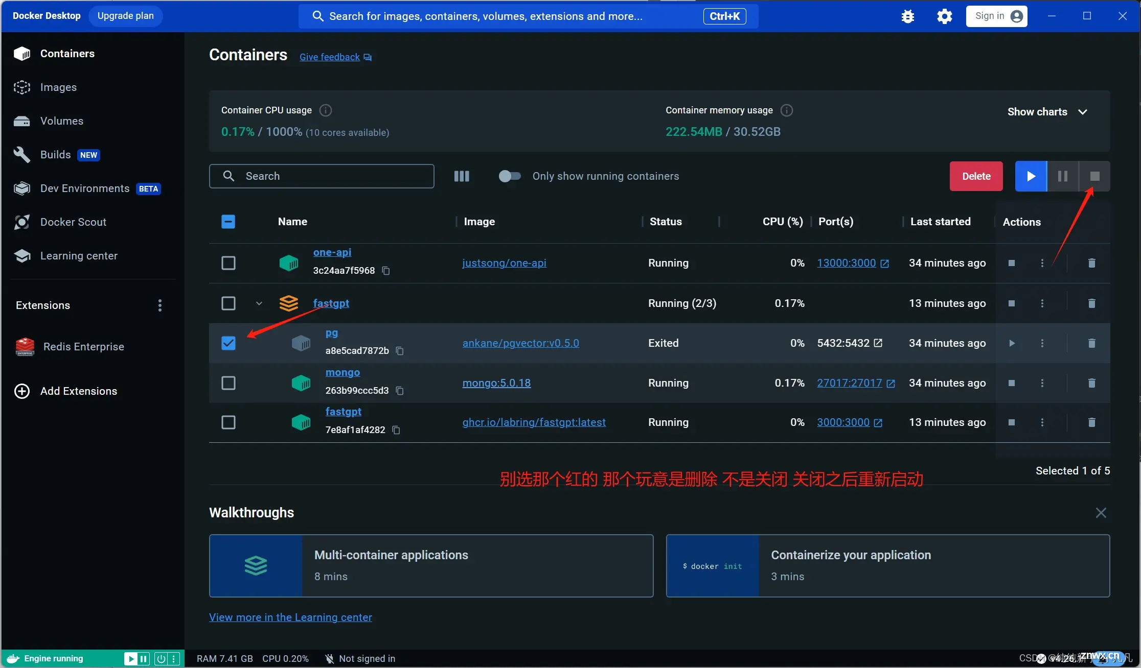The width and height of the screenshot is (1141, 668).
Task: Click the global search bar at top
Action: point(528,16)
